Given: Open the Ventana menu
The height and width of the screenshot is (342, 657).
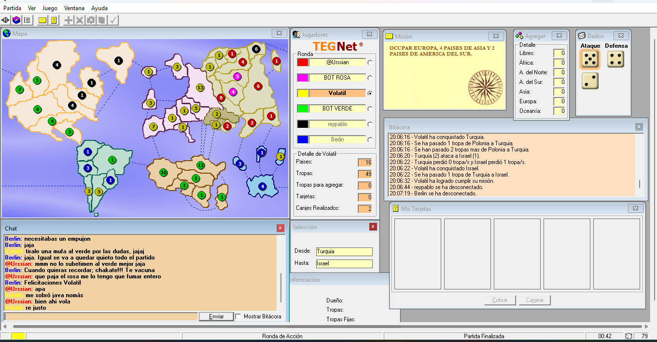Looking at the screenshot, I should 74,8.
